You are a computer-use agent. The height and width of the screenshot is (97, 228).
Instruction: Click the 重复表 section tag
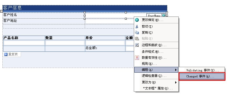pyautogui.click(x=12, y=54)
